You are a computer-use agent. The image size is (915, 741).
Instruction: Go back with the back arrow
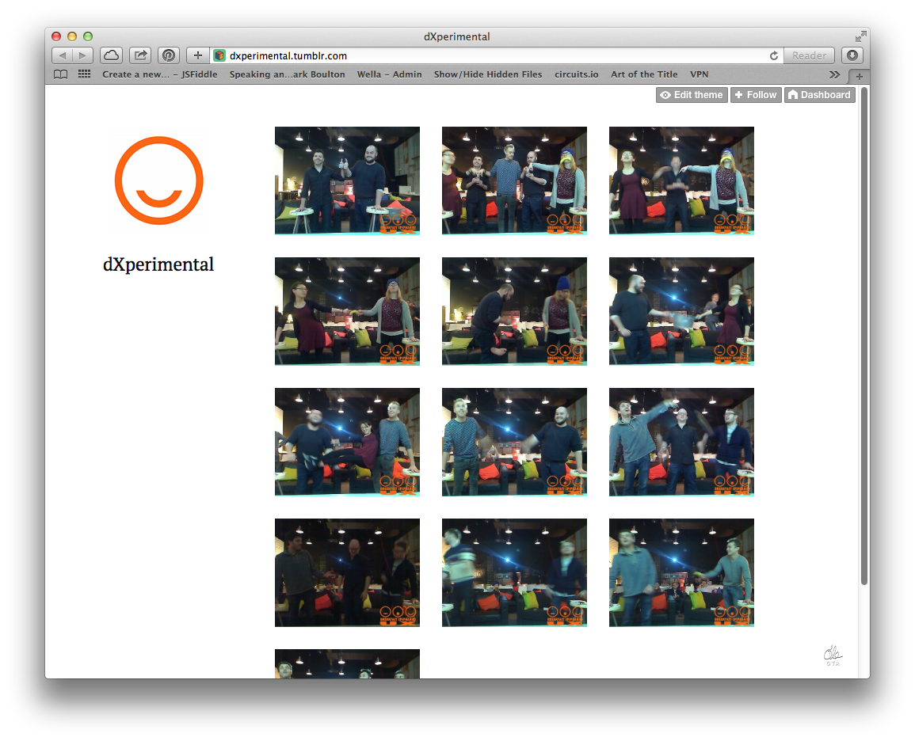tap(63, 55)
